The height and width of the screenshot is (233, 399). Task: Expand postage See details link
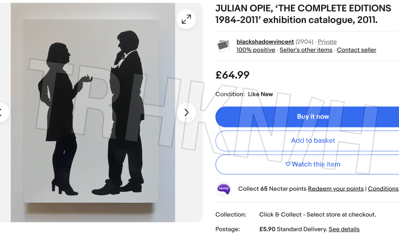344,229
